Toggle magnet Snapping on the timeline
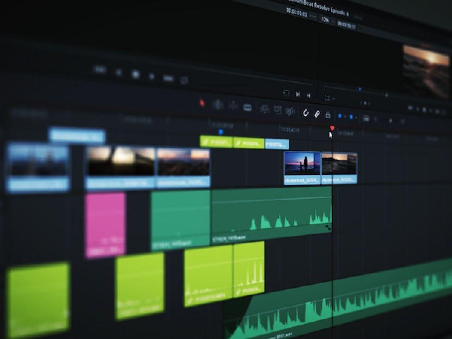The width and height of the screenshot is (452, 339). click(x=306, y=113)
